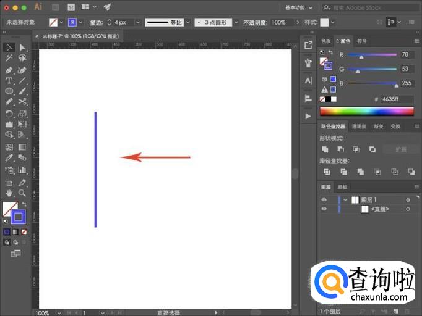
Task: Switch to the 色板 tab
Action: click(x=326, y=41)
